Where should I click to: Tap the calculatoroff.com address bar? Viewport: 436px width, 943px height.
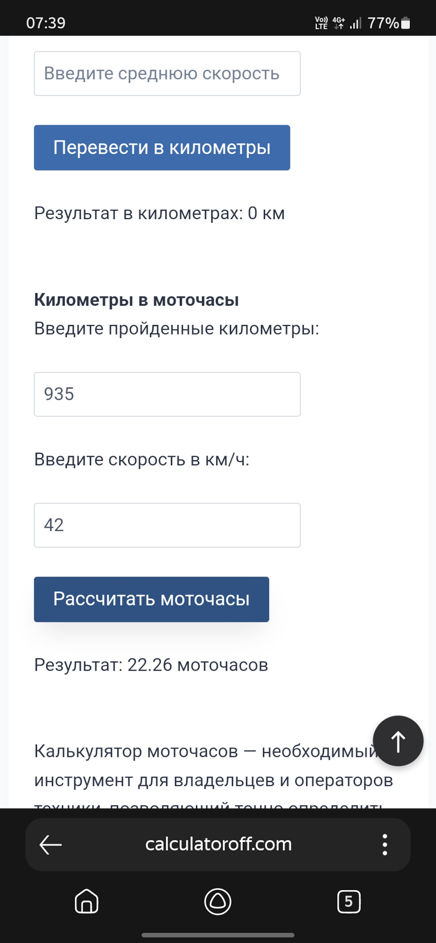coord(218,845)
